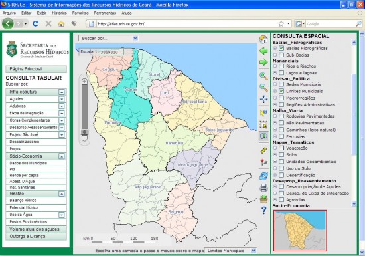This screenshot has height=256, width=365.
Task: Click the map zoom slider handle
Action: click(x=84, y=132)
